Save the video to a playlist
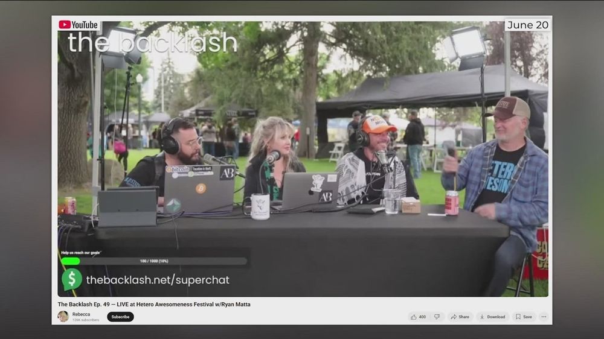The width and height of the screenshot is (604, 339). tap(524, 317)
